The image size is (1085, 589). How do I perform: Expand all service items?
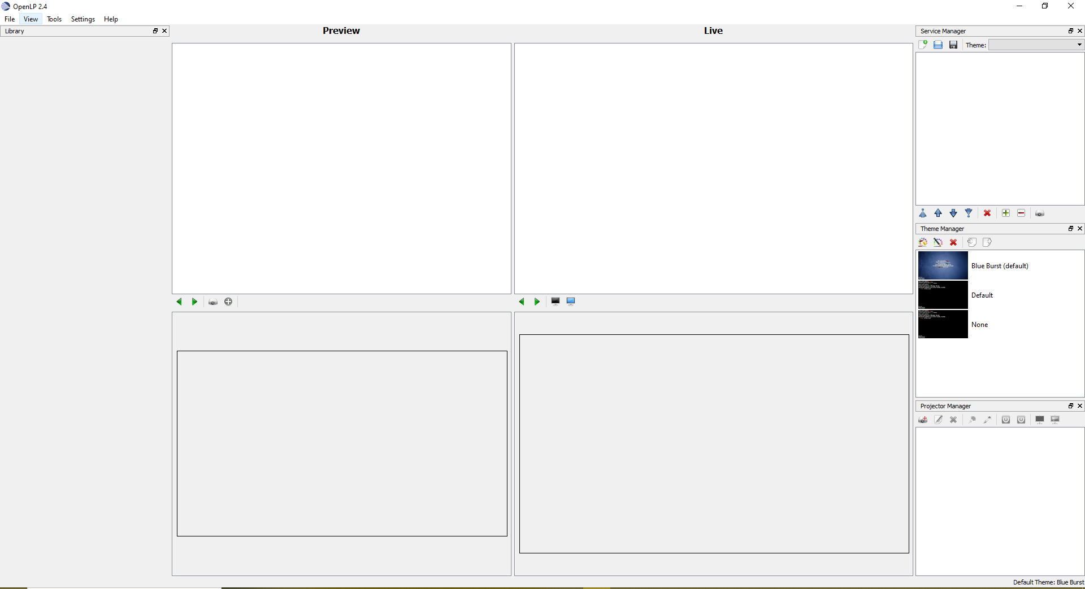coord(1006,213)
